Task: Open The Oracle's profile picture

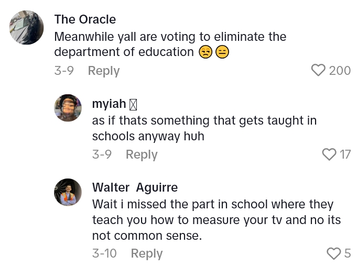Action: click(26, 27)
